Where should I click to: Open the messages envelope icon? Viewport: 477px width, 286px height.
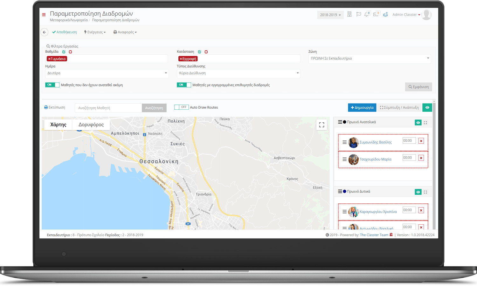coord(376,14)
